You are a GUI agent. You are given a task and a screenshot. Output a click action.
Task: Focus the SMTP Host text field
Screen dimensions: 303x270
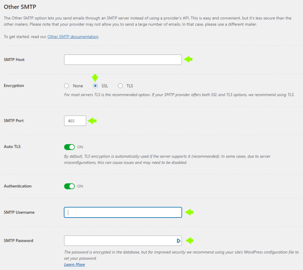[x=123, y=60]
